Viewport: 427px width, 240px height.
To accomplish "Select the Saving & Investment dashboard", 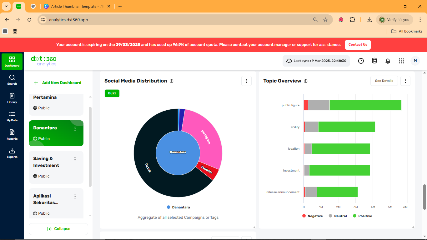I will click(56, 167).
